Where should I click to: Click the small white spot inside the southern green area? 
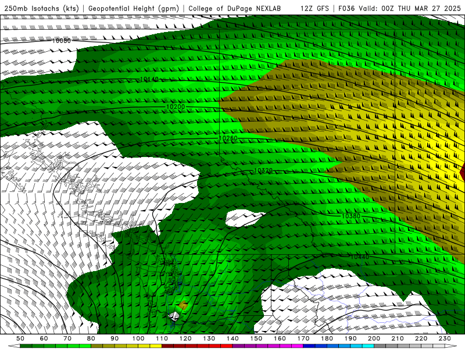[x=174, y=316]
